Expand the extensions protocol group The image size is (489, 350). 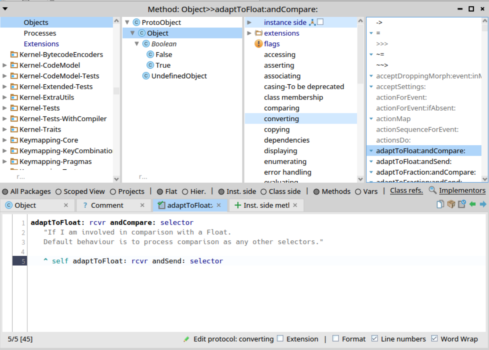(249, 33)
